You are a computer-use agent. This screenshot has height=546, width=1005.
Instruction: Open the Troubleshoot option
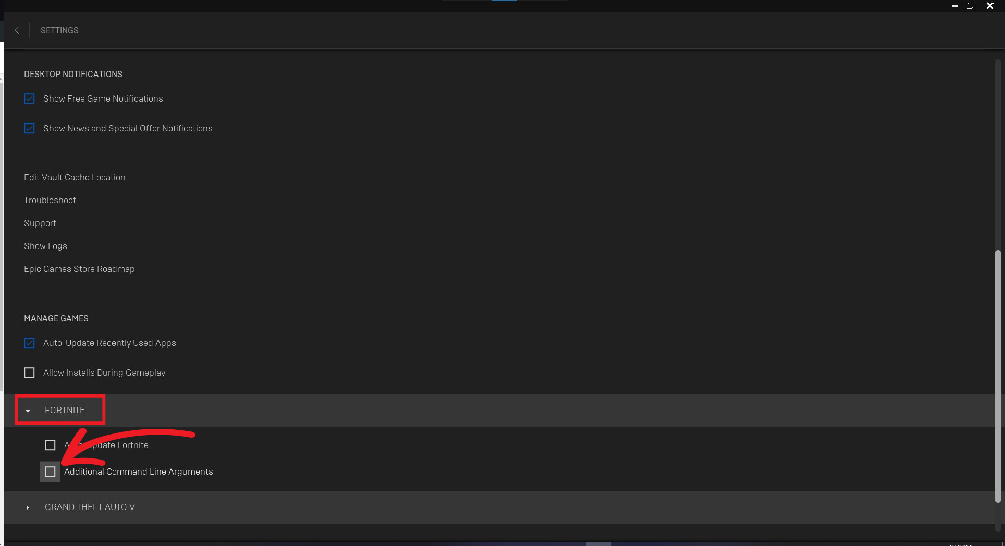50,200
